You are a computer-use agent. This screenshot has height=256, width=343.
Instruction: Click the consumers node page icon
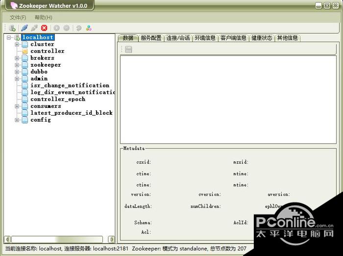point(25,106)
